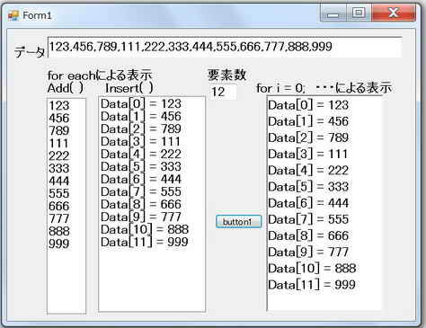Click the データ label

(x=30, y=52)
